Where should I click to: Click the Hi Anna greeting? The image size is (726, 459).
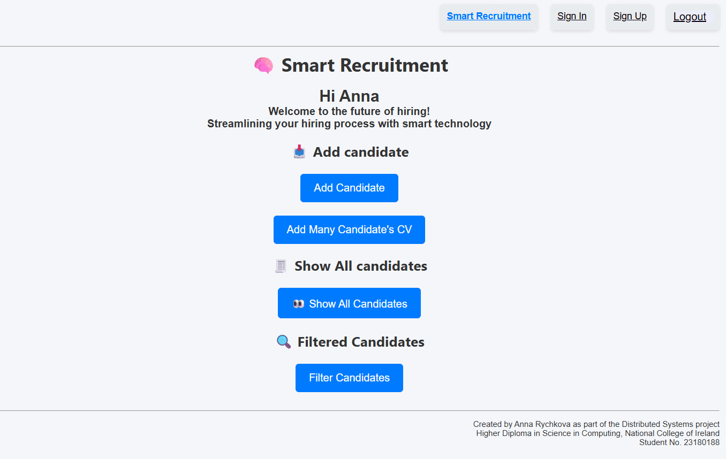click(349, 96)
